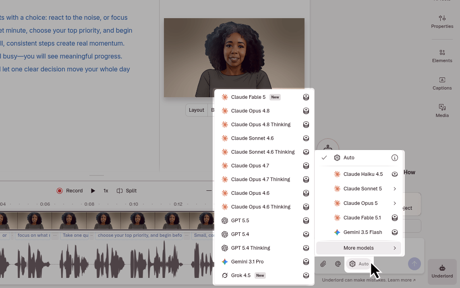Click the video preview of the woman

(x=234, y=58)
